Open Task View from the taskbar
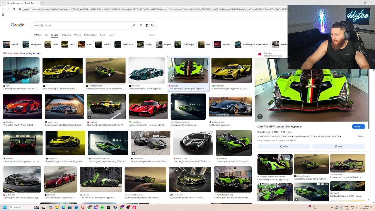Image resolution: width=375 pixels, height=211 pixels. click(x=44, y=207)
